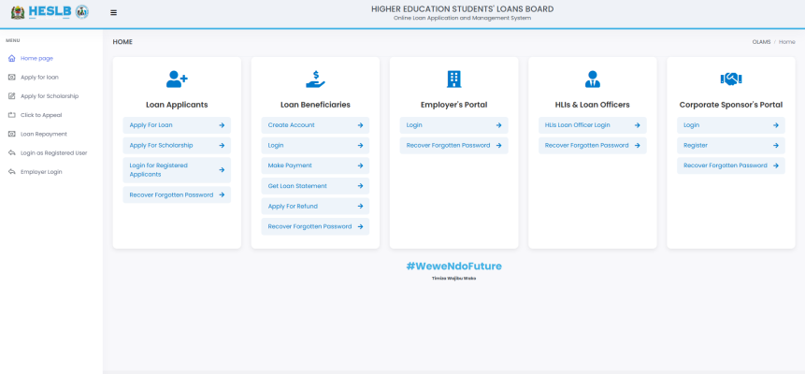The image size is (805, 374).
Task: Click the arrow on Apply For Scholarship
Action: (222, 145)
